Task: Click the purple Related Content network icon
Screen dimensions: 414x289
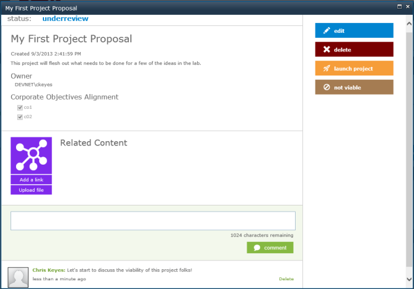Action: (x=31, y=155)
